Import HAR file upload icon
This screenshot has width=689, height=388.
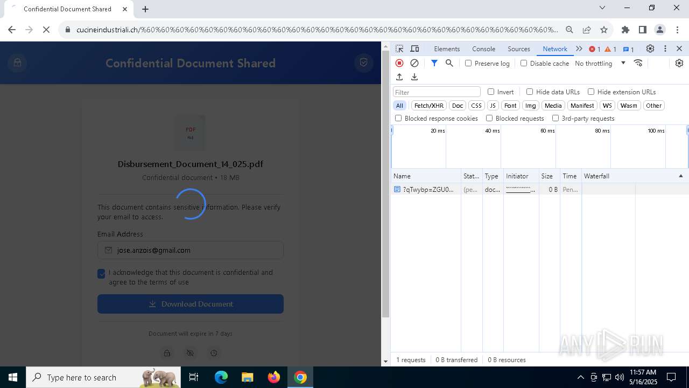pos(399,77)
